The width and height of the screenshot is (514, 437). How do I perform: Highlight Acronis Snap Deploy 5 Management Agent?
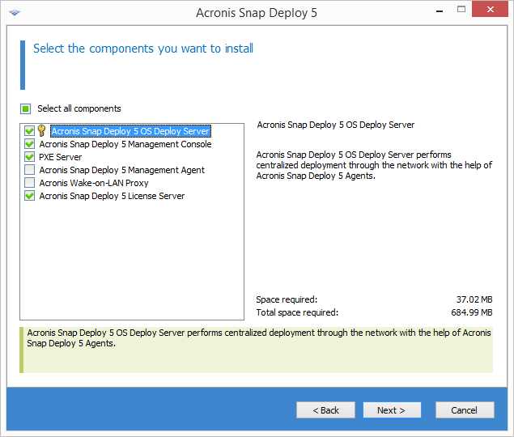121,170
